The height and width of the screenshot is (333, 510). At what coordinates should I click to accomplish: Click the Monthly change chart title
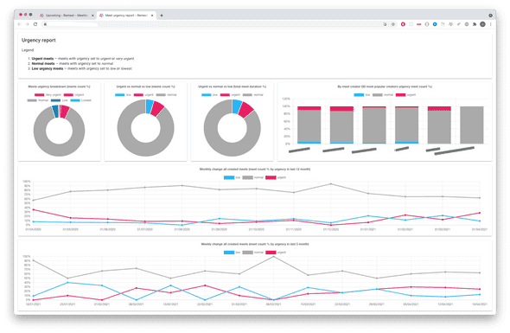(255, 170)
